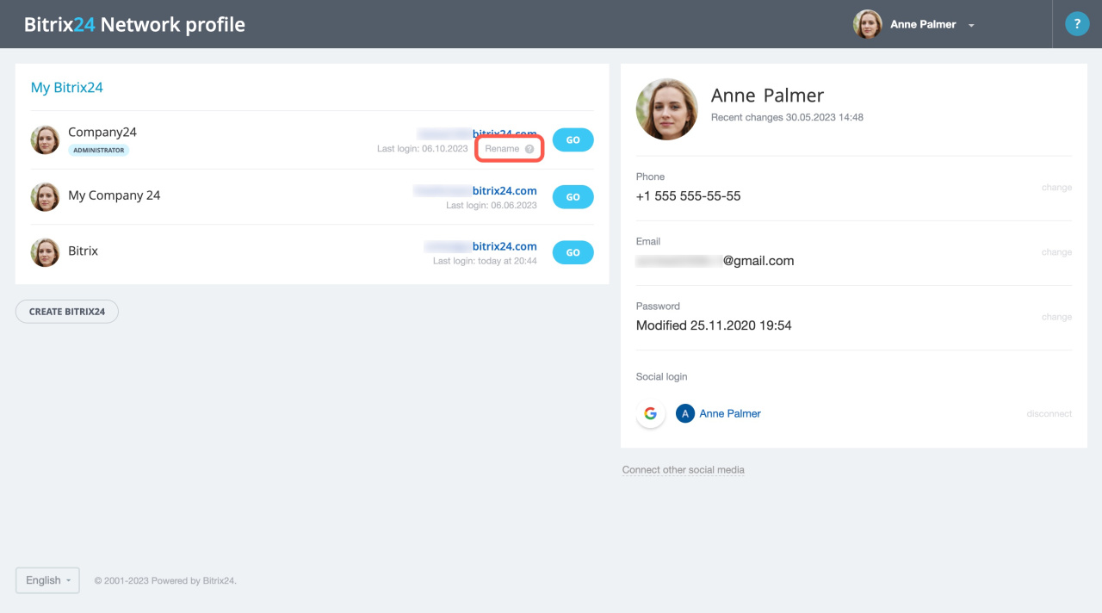Click the Company24 avatar thumbnail
Image resolution: width=1102 pixels, height=613 pixels.
[x=45, y=139]
